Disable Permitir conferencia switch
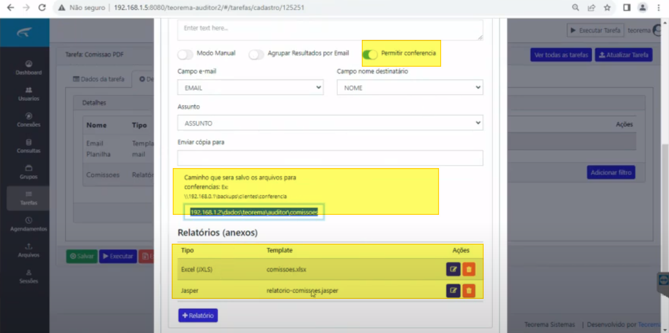Screen dimensions: 669x333 coord(370,54)
